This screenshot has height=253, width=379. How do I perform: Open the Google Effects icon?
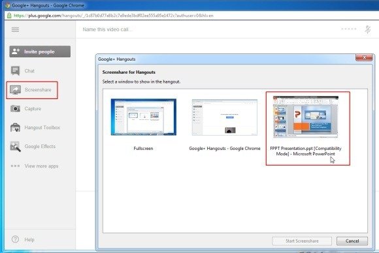click(15, 147)
